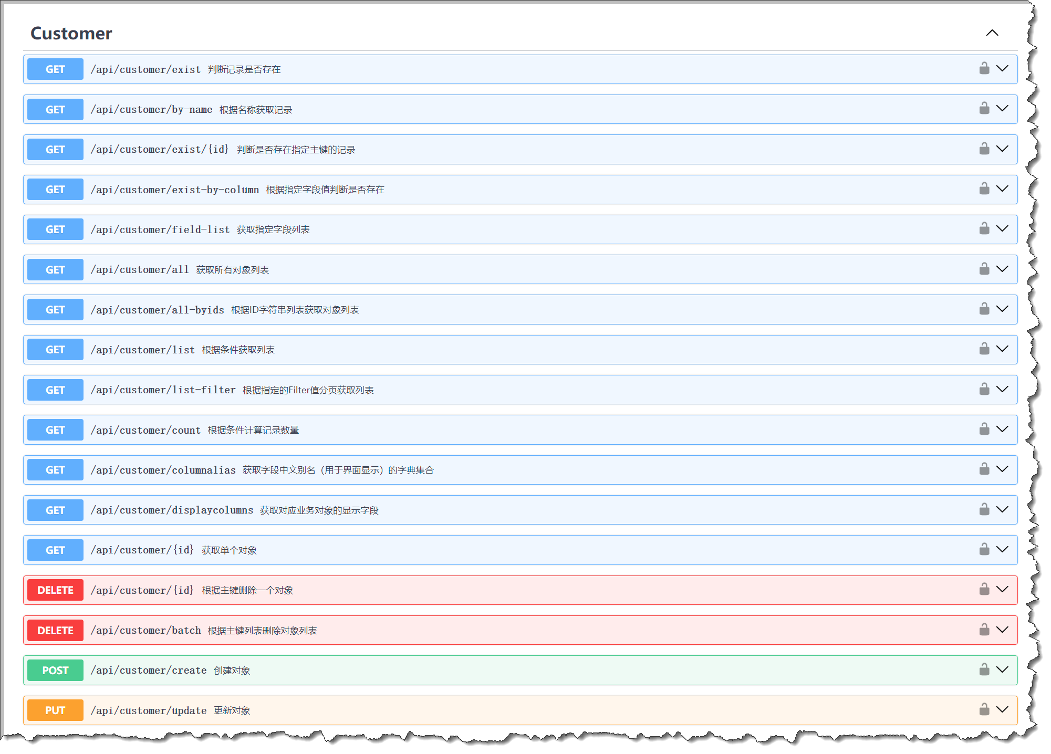The width and height of the screenshot is (1051, 754).
Task: Click lock icon on /api/customer/exist row
Action: click(x=984, y=68)
